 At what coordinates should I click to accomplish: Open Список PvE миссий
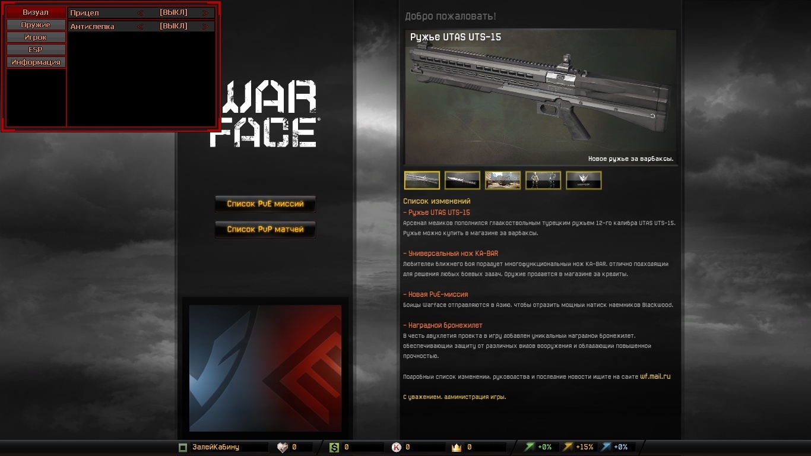pos(265,204)
